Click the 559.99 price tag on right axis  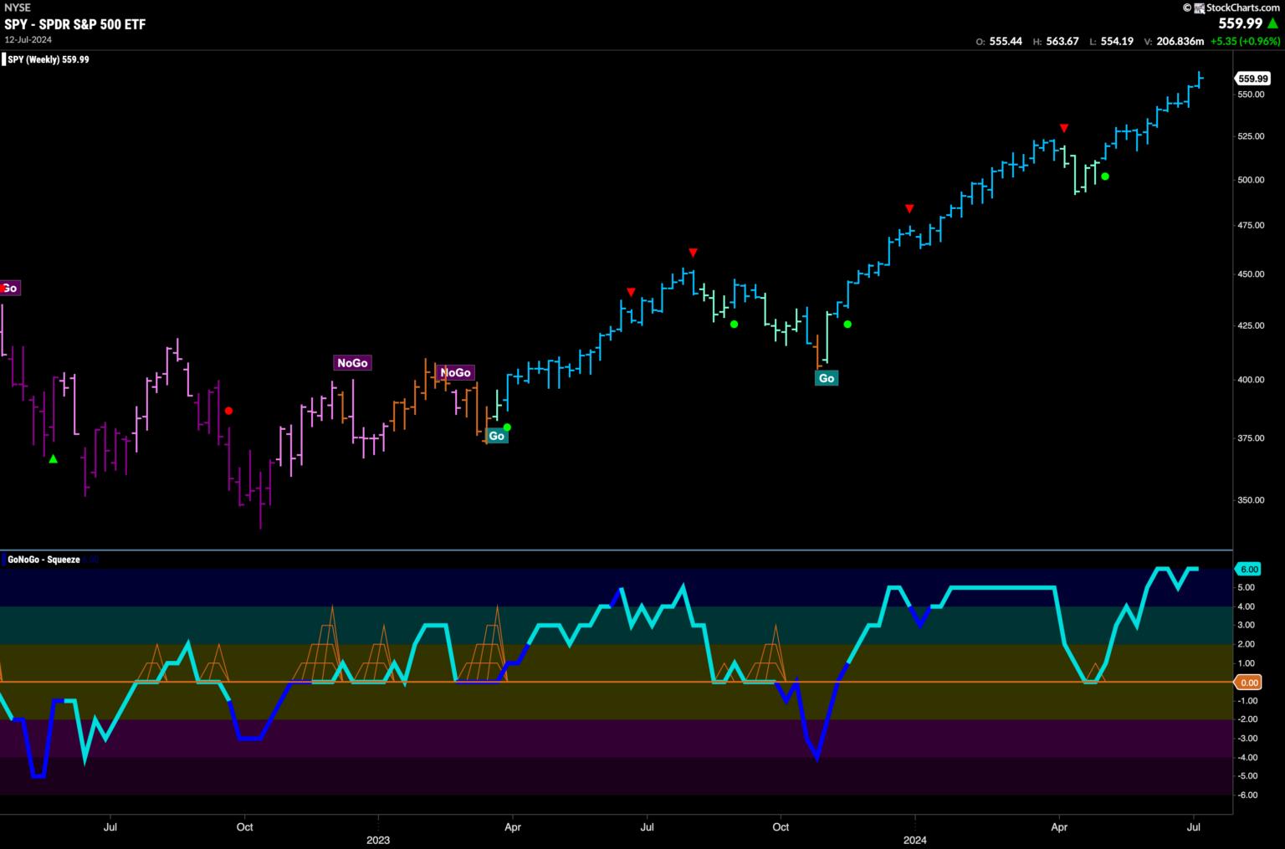tap(1252, 79)
